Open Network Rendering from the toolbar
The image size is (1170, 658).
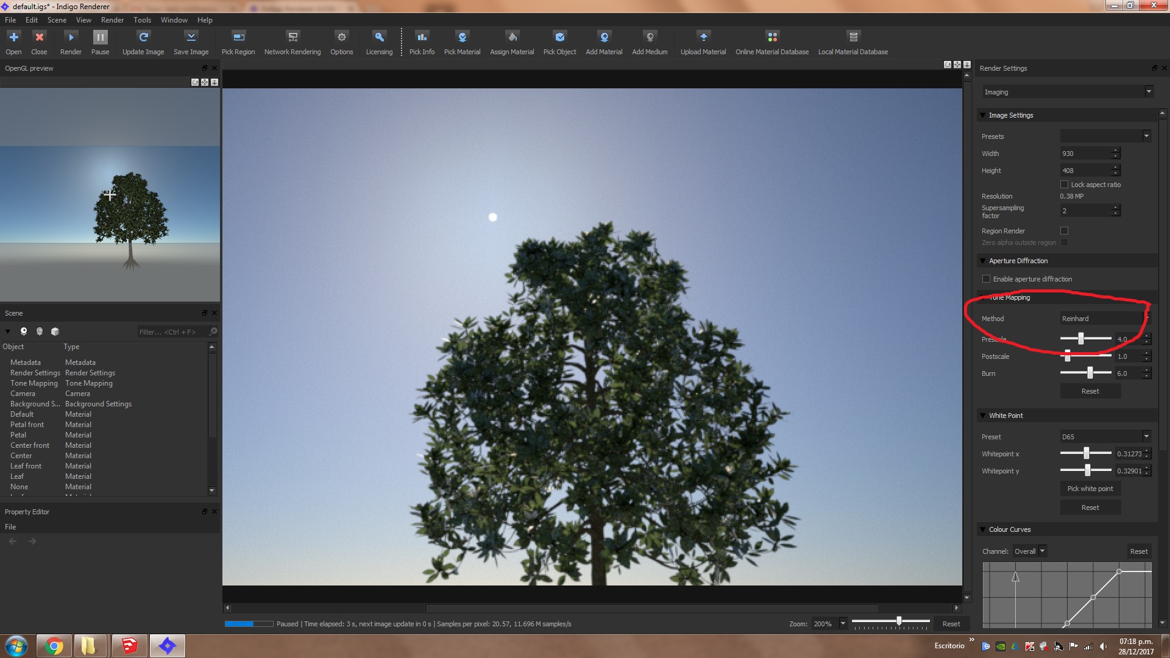click(x=292, y=38)
